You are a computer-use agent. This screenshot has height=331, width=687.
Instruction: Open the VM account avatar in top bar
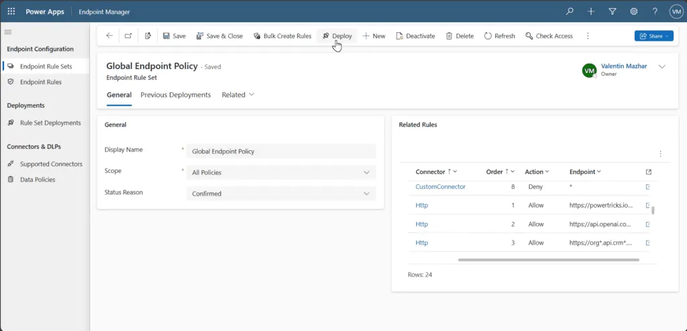coord(676,11)
